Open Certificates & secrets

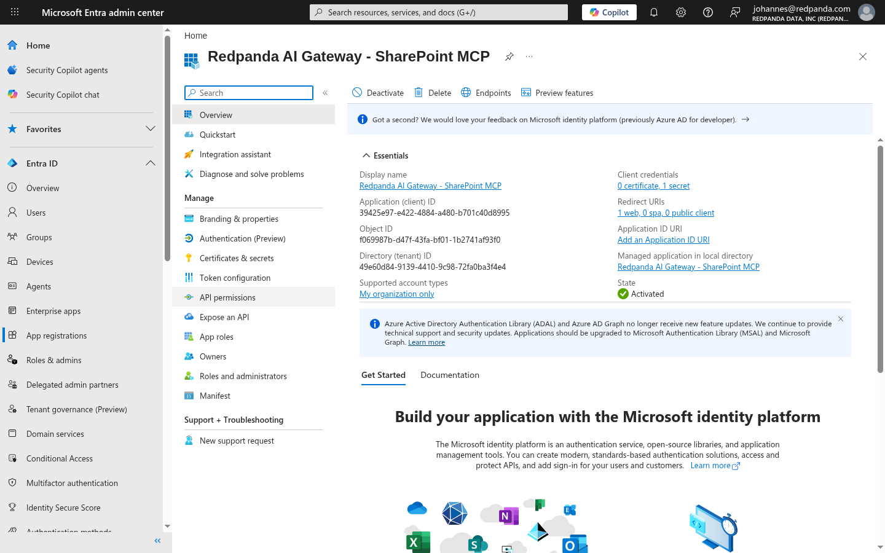pos(253,258)
